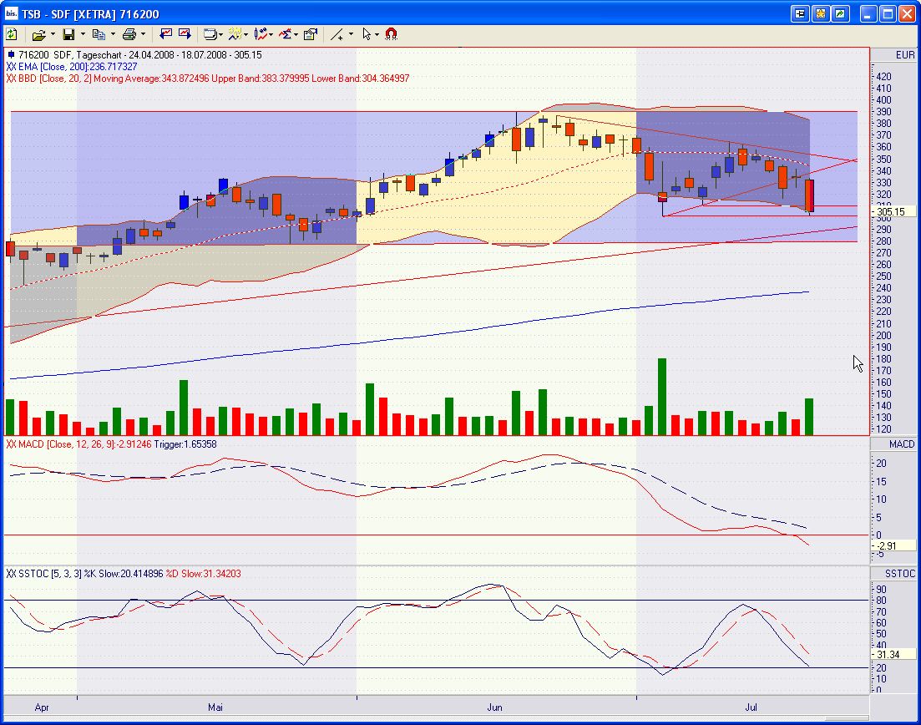Click the printer icon
This screenshot has width=921, height=725.
point(129,35)
